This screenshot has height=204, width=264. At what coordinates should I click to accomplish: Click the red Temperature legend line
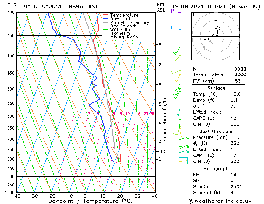point(106,15)
